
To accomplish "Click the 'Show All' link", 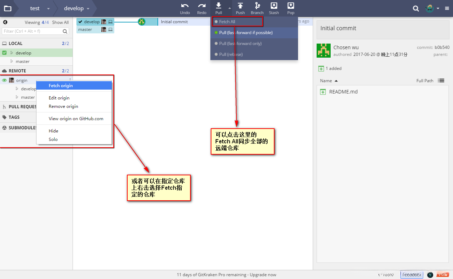I will pos(60,22).
